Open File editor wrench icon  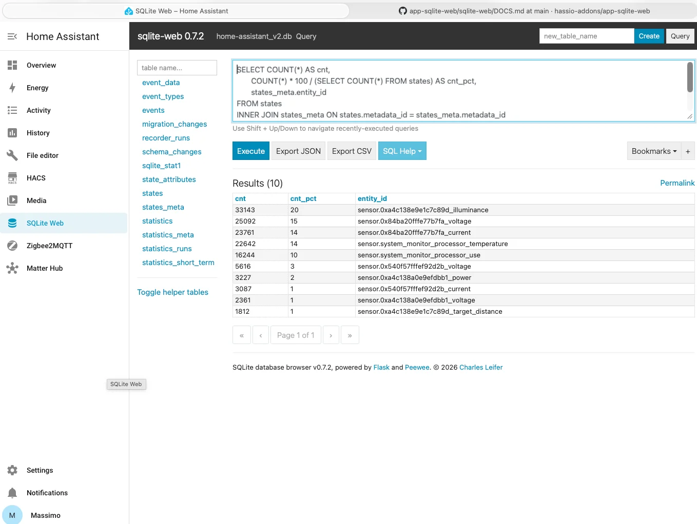[x=12, y=155]
